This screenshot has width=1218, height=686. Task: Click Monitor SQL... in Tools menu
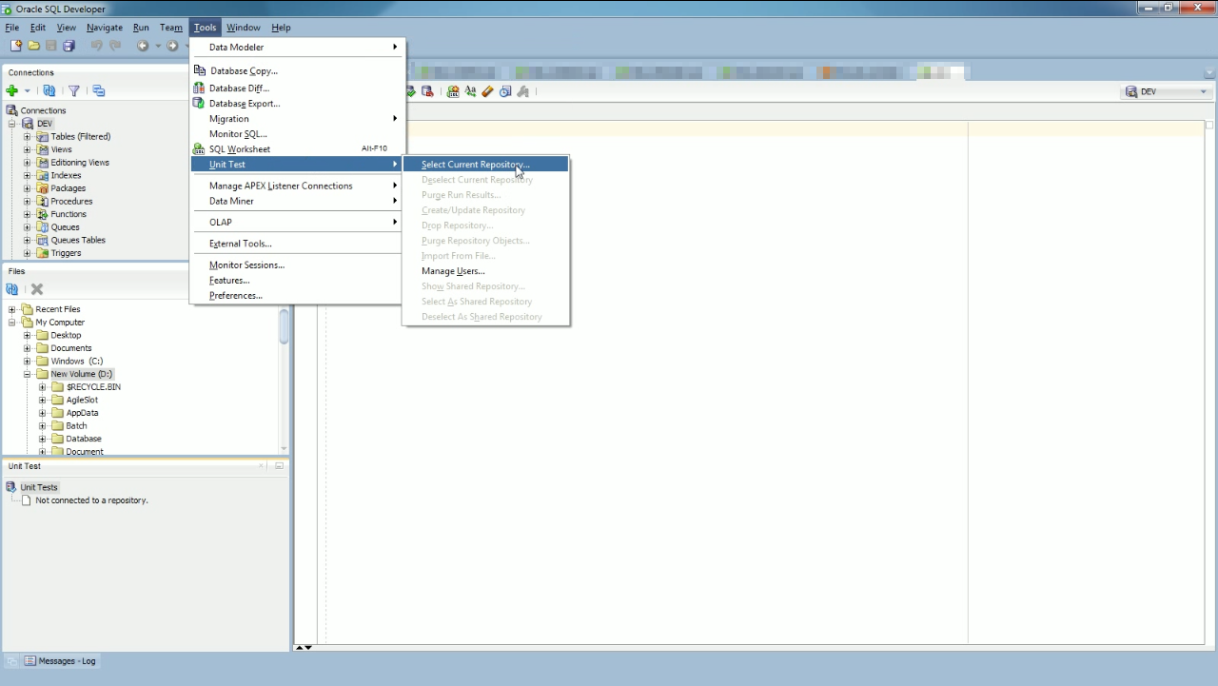point(297,134)
